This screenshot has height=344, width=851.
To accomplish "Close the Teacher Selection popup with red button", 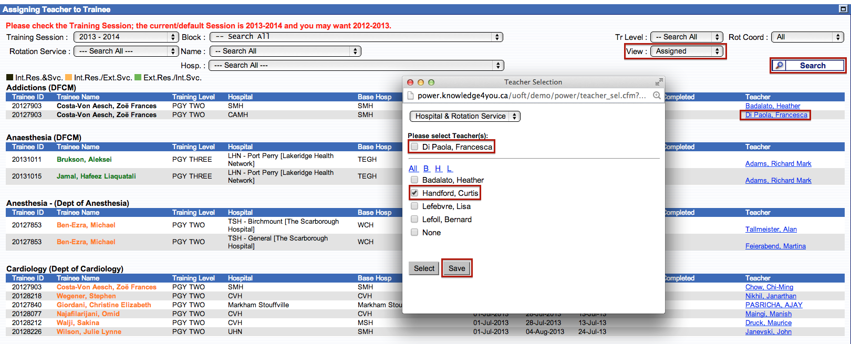I will (x=410, y=82).
